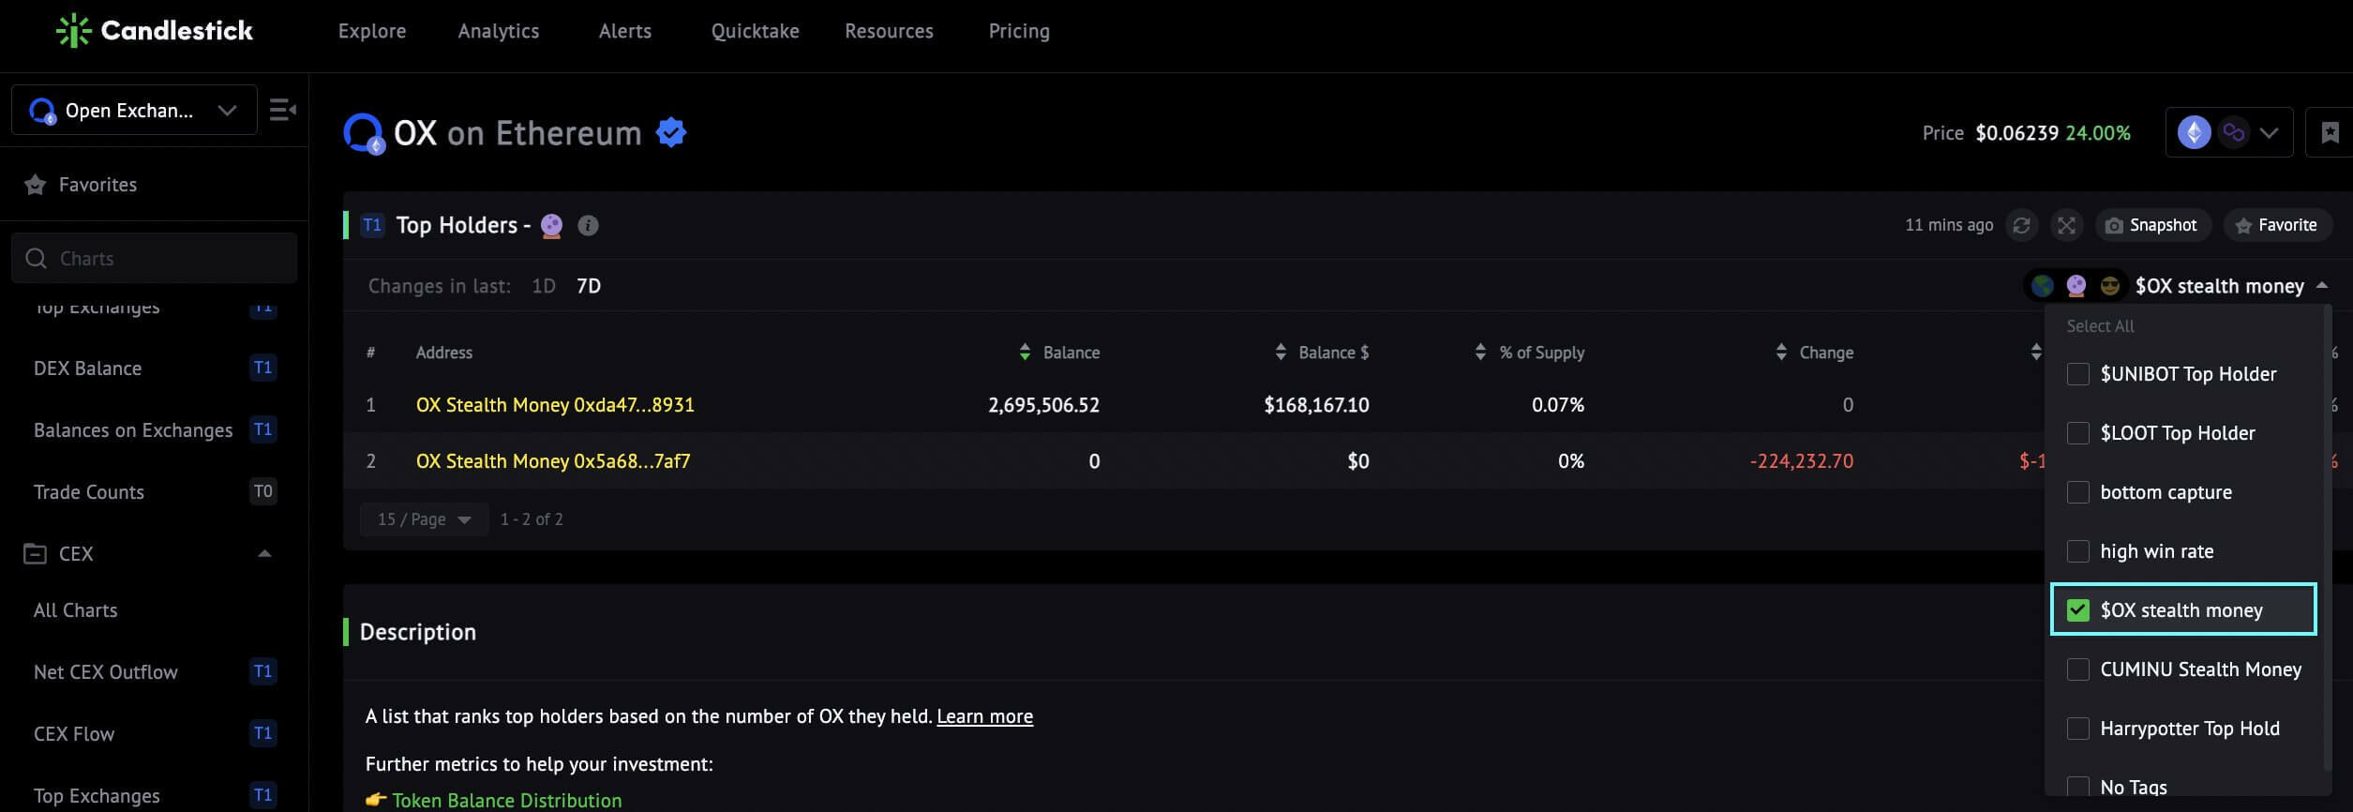Open Favorites star in sidebar
The height and width of the screenshot is (812, 2353).
click(36, 185)
